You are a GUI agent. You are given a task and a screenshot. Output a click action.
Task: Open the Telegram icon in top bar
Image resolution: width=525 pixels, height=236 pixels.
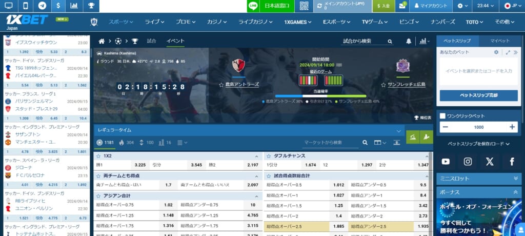point(42,6)
